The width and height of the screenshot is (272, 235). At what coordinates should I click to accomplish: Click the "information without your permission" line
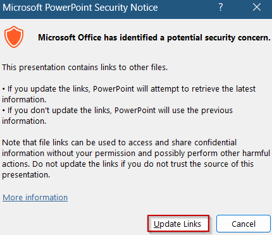click(x=136, y=154)
